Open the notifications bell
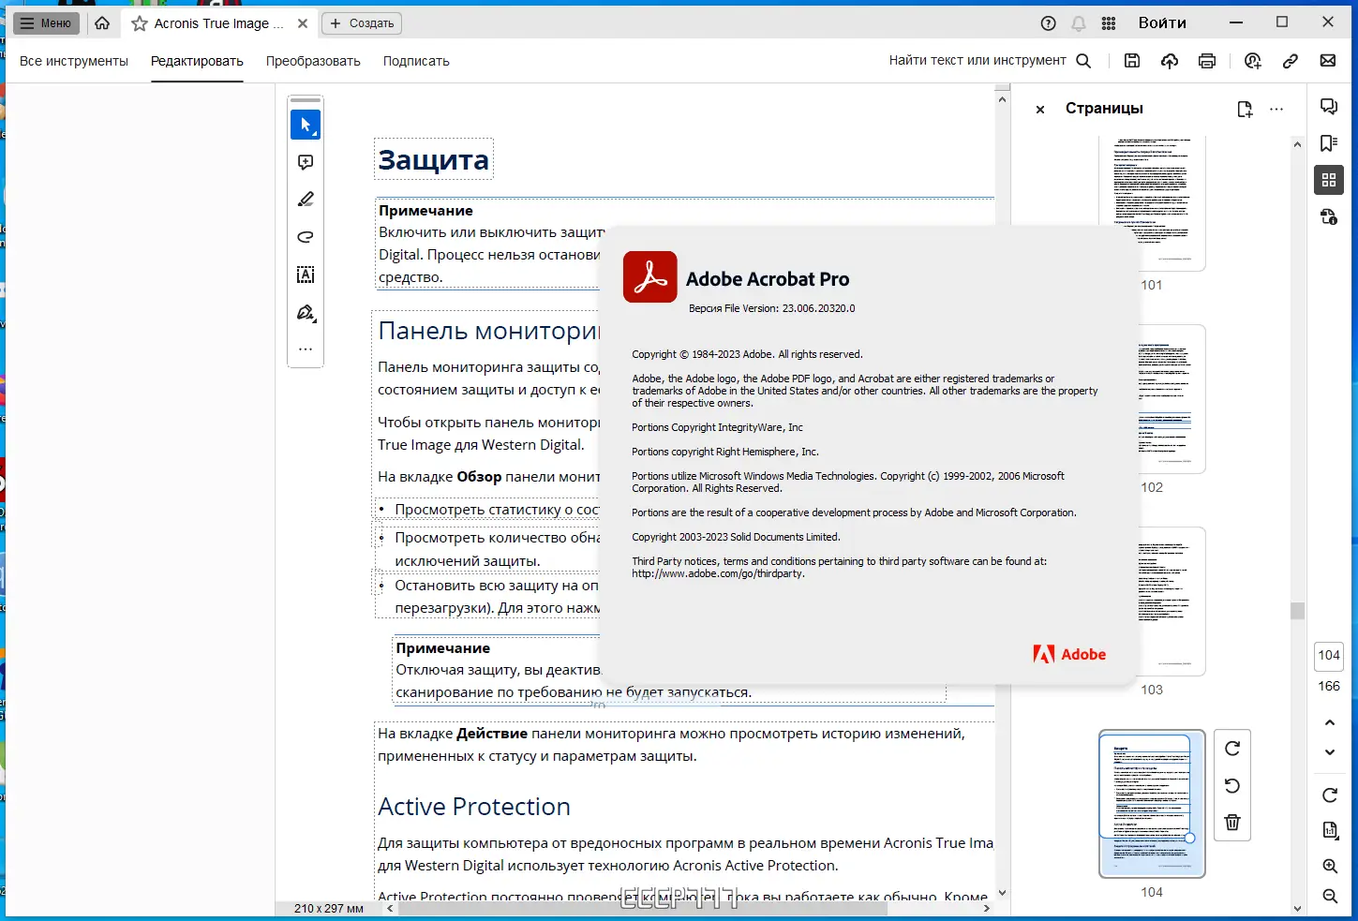This screenshot has height=921, width=1358. coord(1079,23)
